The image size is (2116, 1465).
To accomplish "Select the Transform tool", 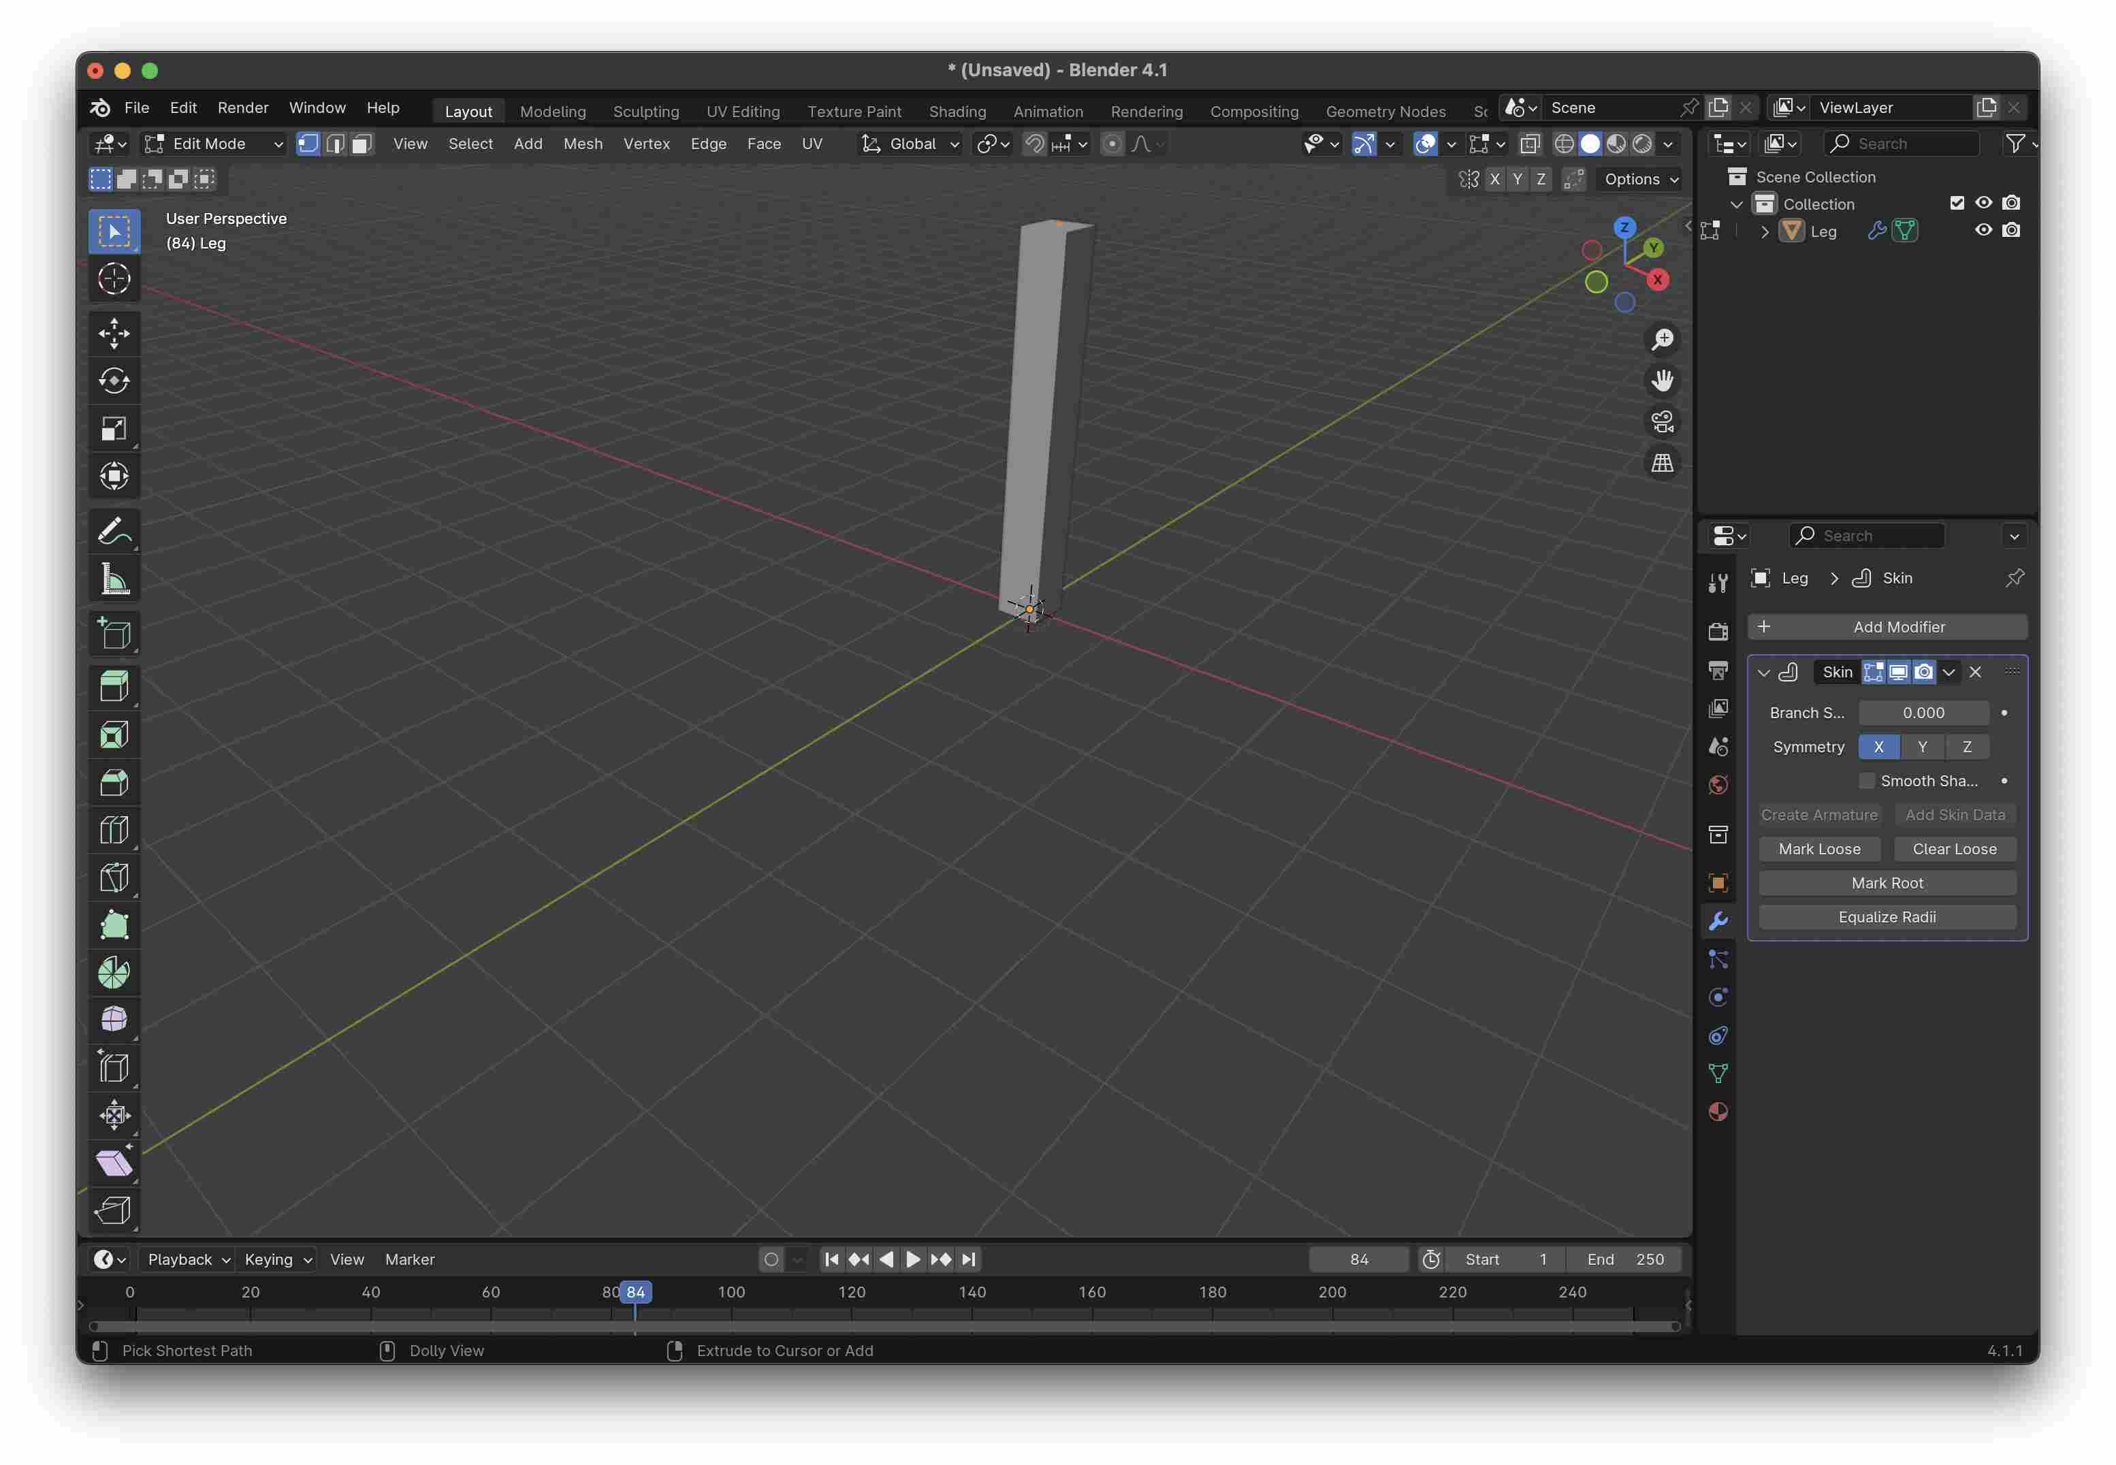I will (x=114, y=477).
